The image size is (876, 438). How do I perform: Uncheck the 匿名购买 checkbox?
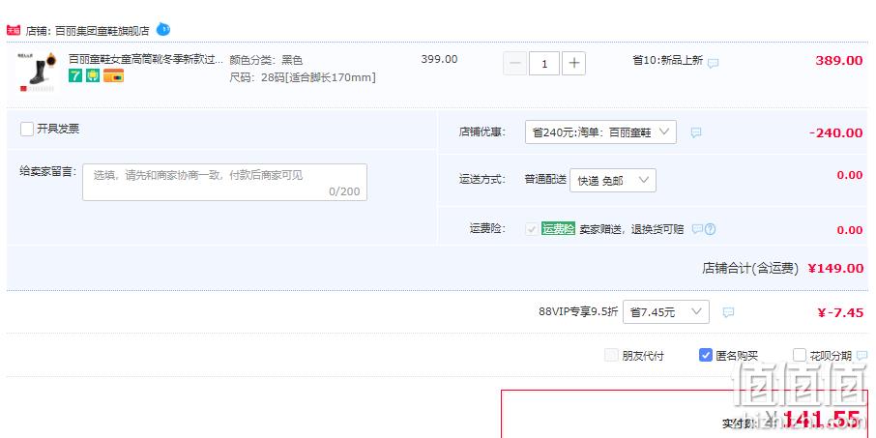coord(706,355)
